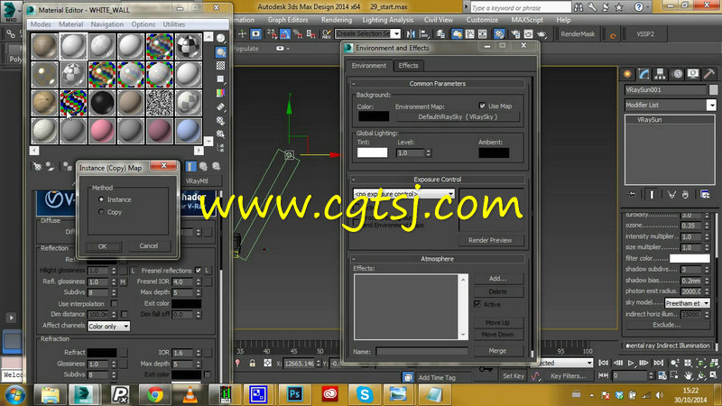Image resolution: width=722 pixels, height=406 pixels.
Task: Toggle the M button next to Refl. glossiness
Action: pyautogui.click(x=123, y=281)
